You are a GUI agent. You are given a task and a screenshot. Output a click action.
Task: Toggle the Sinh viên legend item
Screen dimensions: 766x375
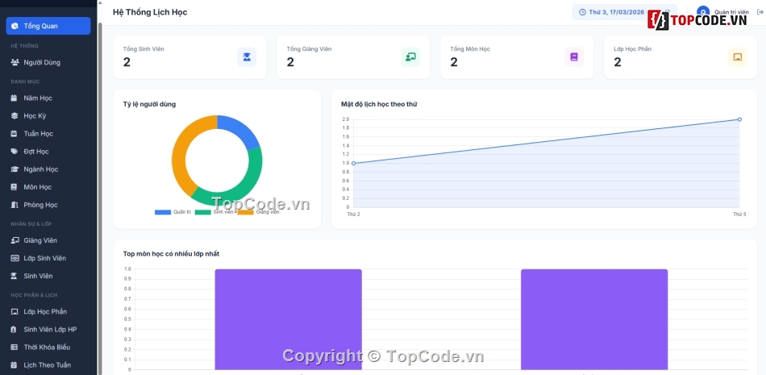(213, 212)
